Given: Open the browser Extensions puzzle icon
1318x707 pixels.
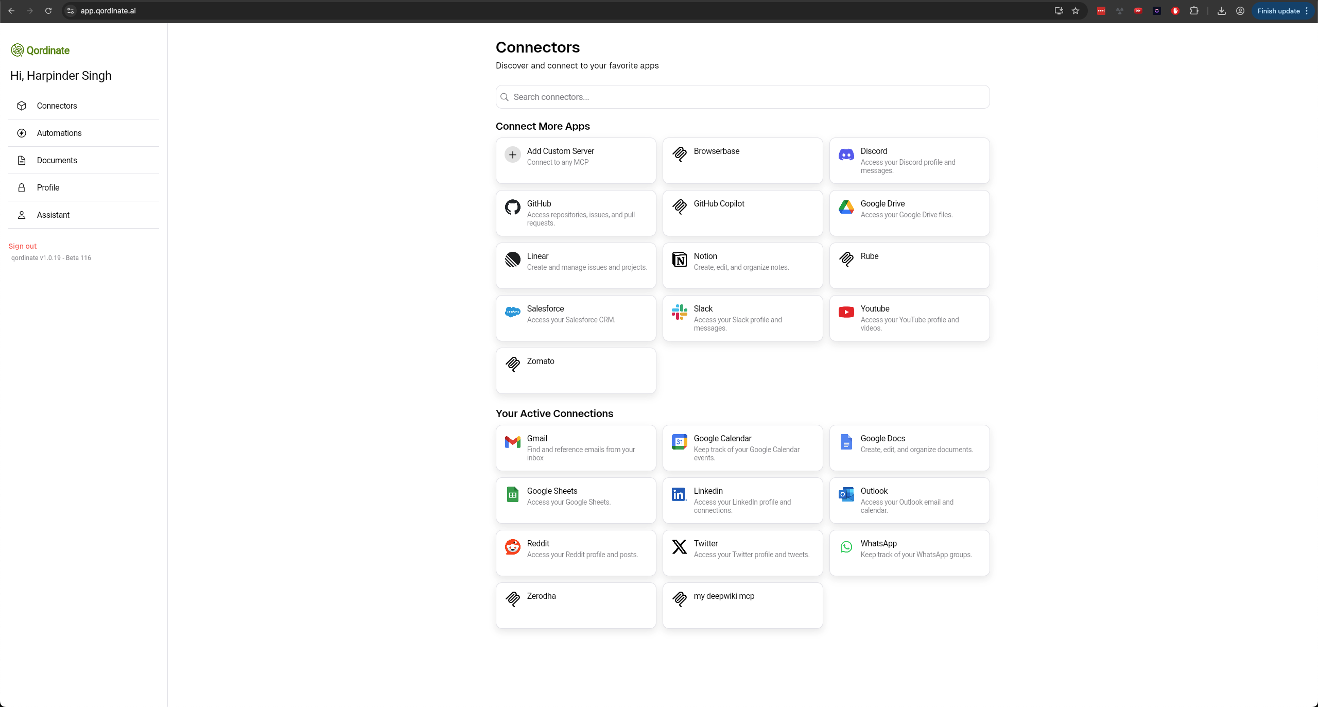Looking at the screenshot, I should tap(1194, 11).
